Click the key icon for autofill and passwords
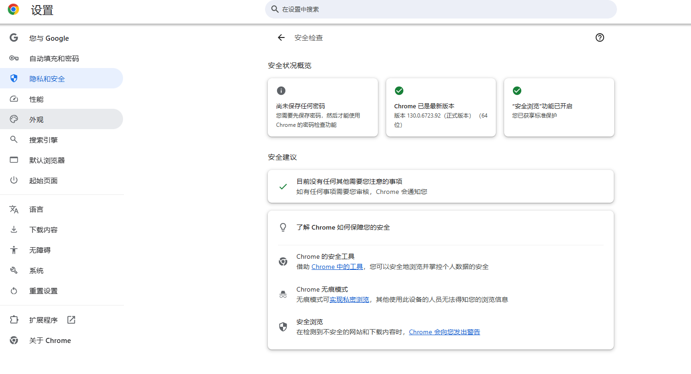 pyautogui.click(x=14, y=58)
